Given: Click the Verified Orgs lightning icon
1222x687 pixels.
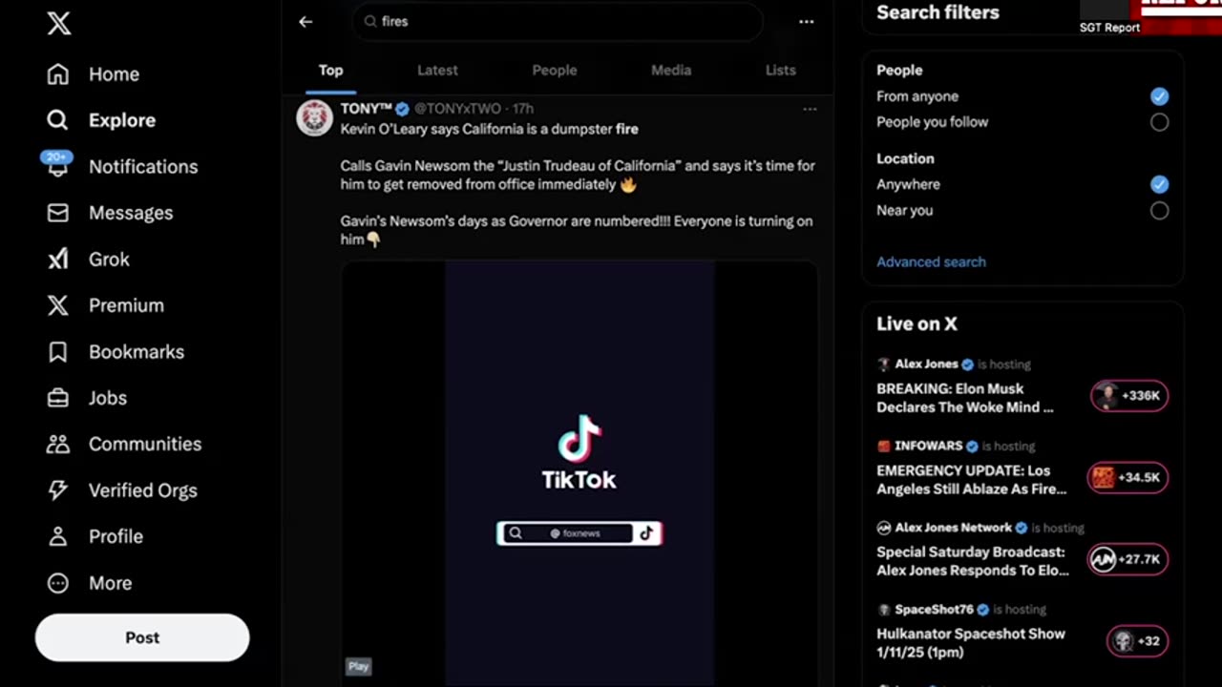Looking at the screenshot, I should click(x=58, y=490).
